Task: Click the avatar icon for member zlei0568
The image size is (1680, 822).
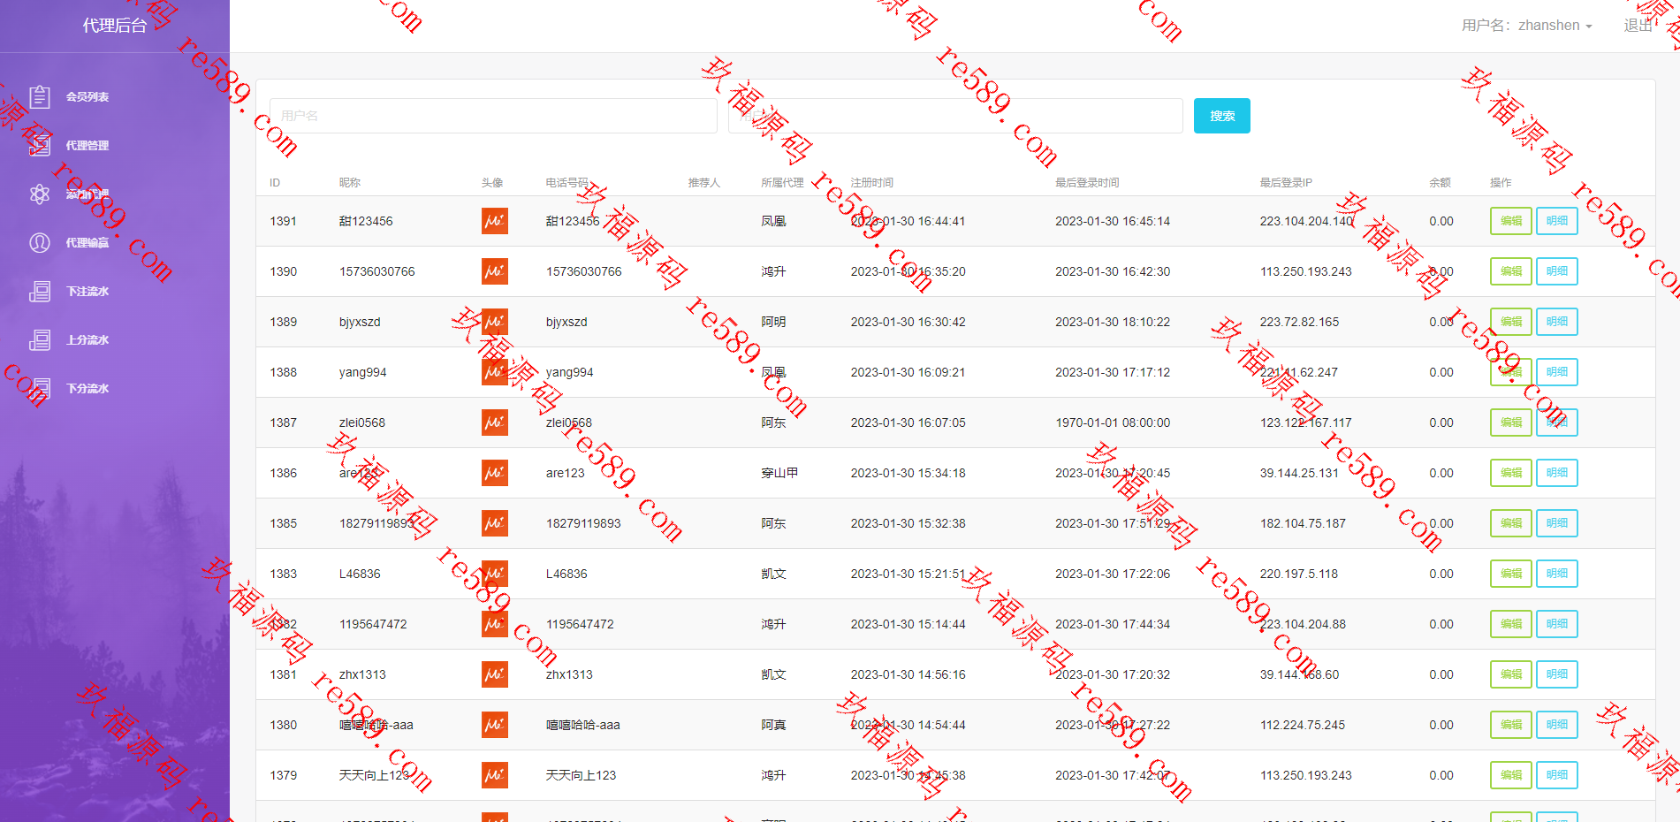Action: tap(495, 422)
